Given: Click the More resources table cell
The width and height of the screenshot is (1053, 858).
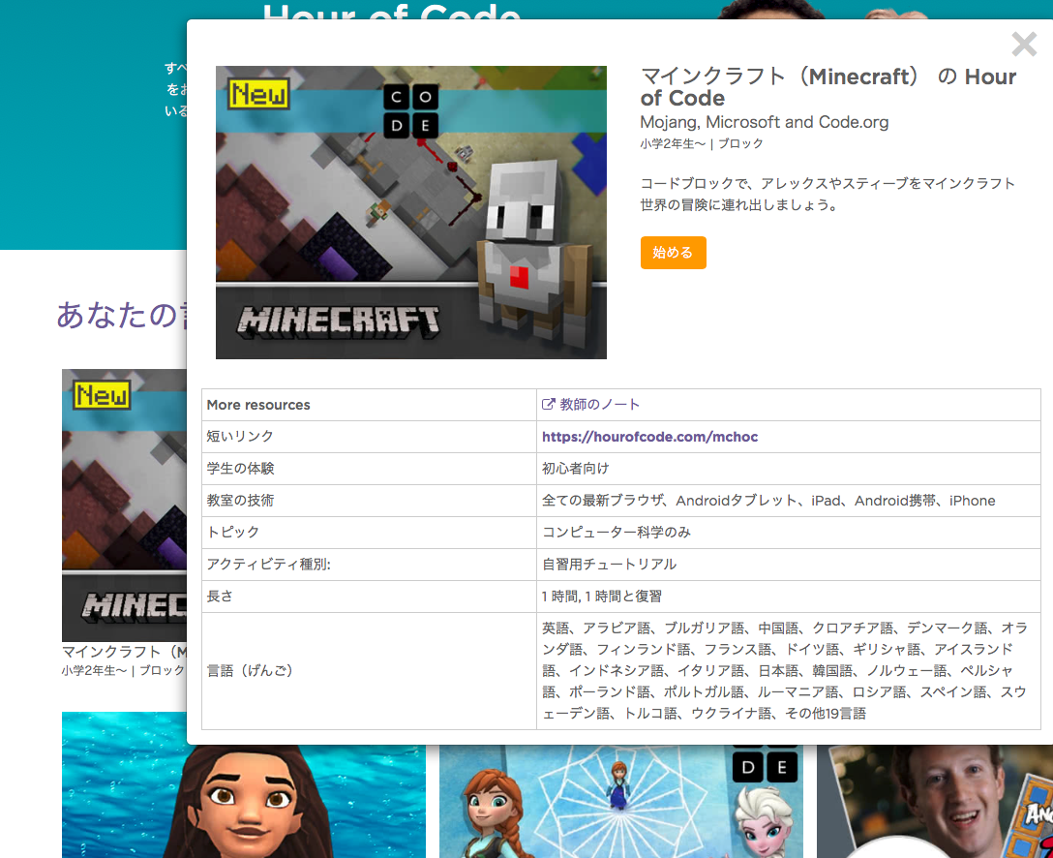Looking at the screenshot, I should coord(369,405).
